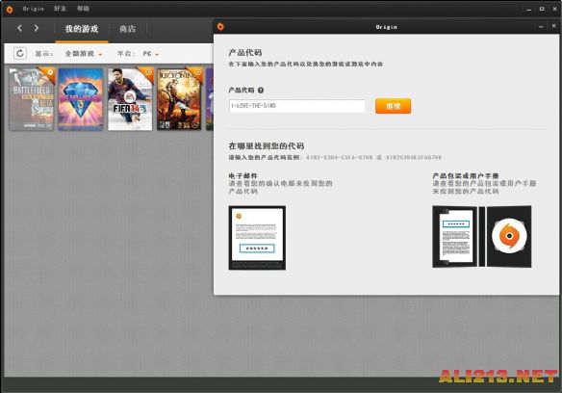
Task: Open the 帮助 (Help) menu
Action: pyautogui.click(x=83, y=9)
